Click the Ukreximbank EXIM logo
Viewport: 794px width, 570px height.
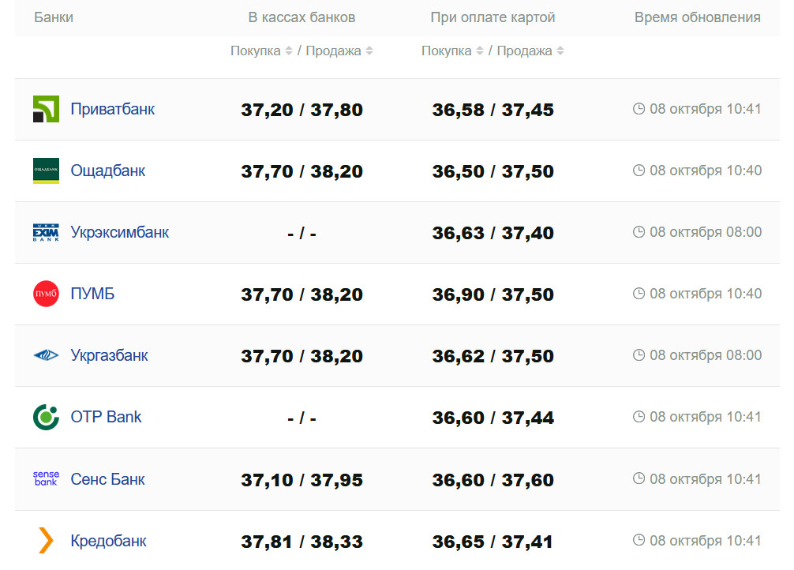[x=46, y=232]
